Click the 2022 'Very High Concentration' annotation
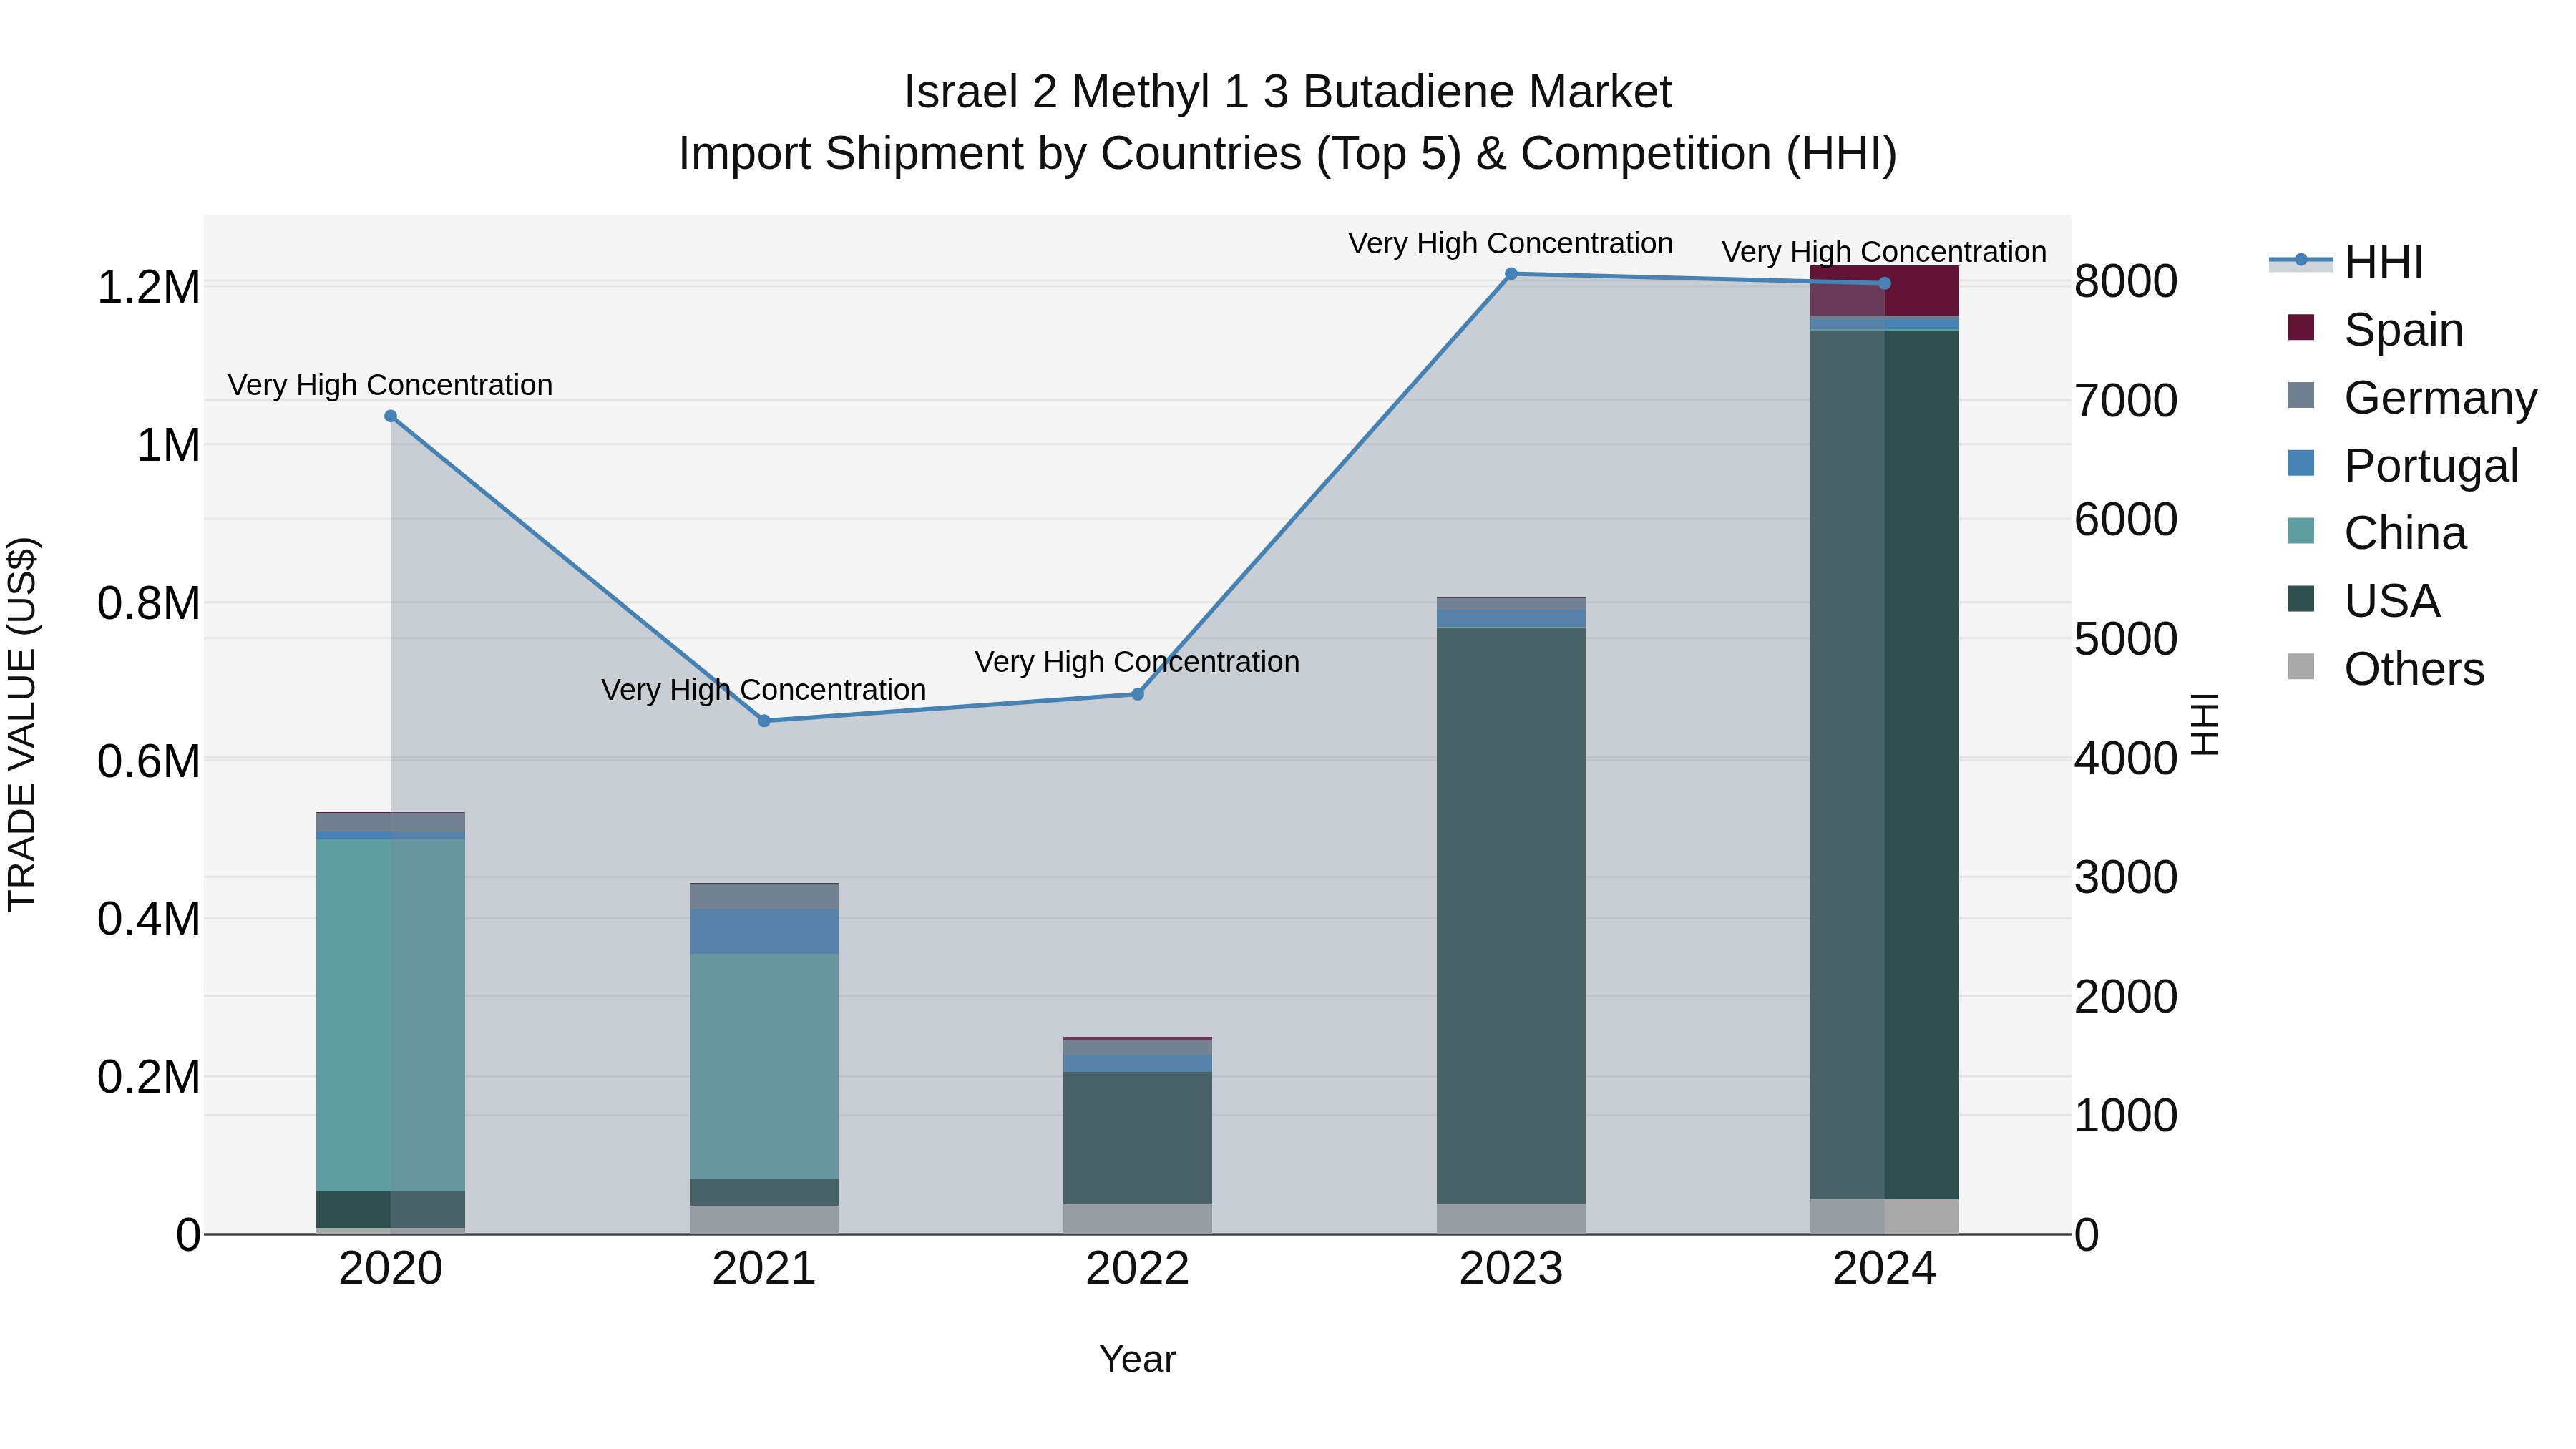This screenshot has height=1449, width=2576. pyautogui.click(x=1138, y=662)
